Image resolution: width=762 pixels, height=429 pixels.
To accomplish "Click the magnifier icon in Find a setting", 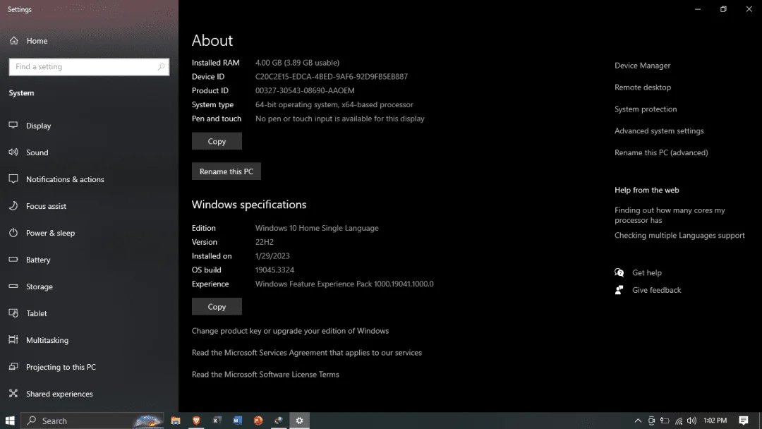I will 161,66.
